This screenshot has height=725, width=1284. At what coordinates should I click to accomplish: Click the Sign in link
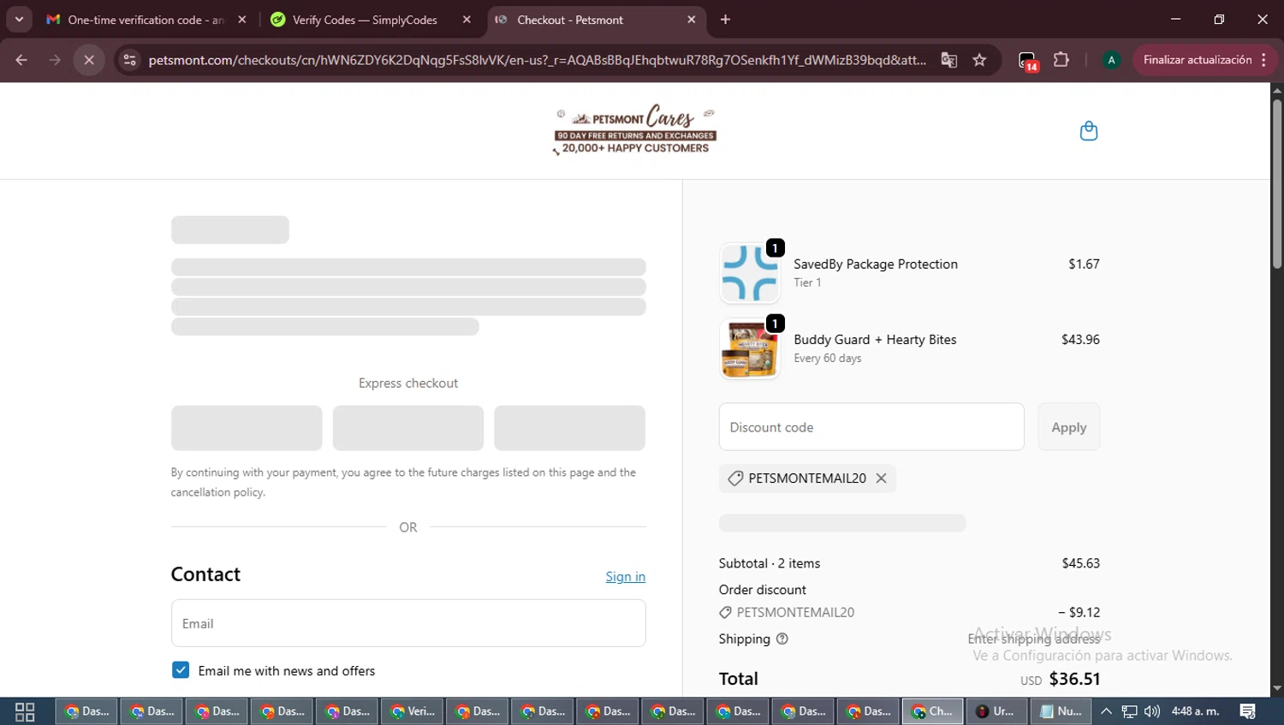(626, 577)
